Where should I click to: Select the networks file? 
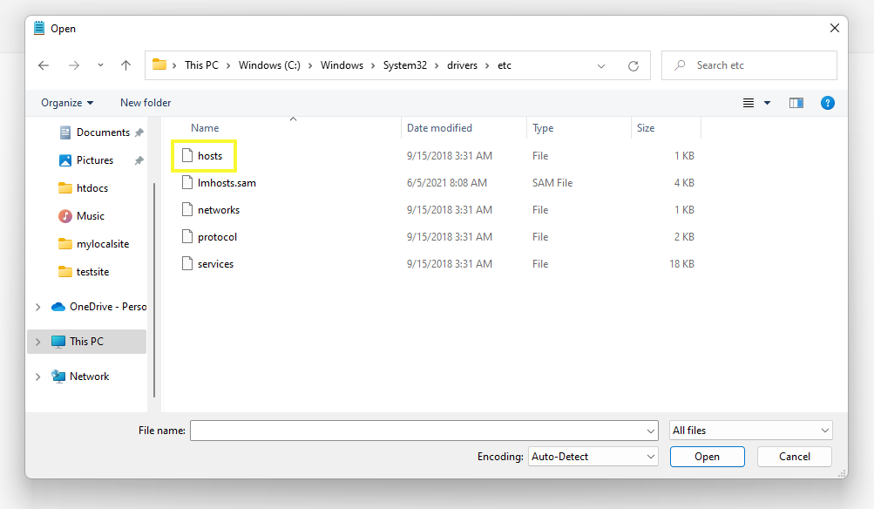click(x=219, y=210)
